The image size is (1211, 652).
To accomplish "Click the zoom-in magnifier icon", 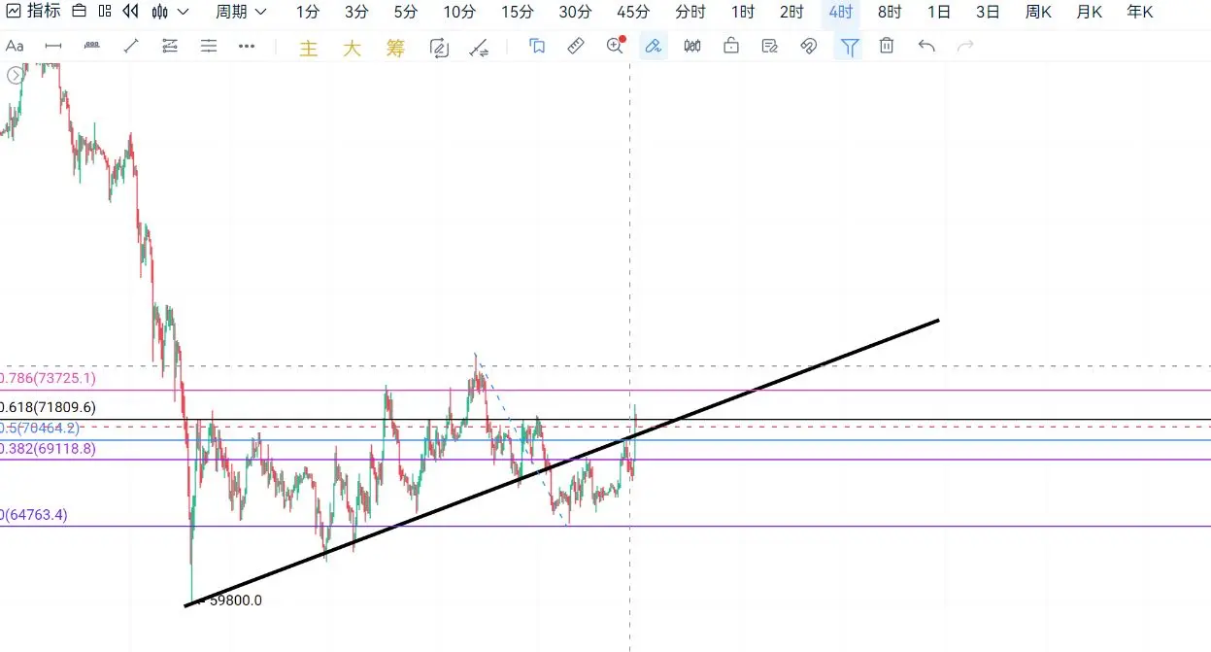I will [x=615, y=45].
